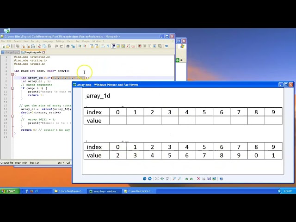The height and width of the screenshot is (222, 296).
Task: Click the Actual Size icon in Picture Viewer
Action: coord(162,179)
